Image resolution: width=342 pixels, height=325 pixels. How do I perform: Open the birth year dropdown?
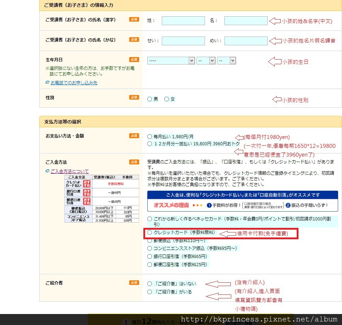[171, 61]
